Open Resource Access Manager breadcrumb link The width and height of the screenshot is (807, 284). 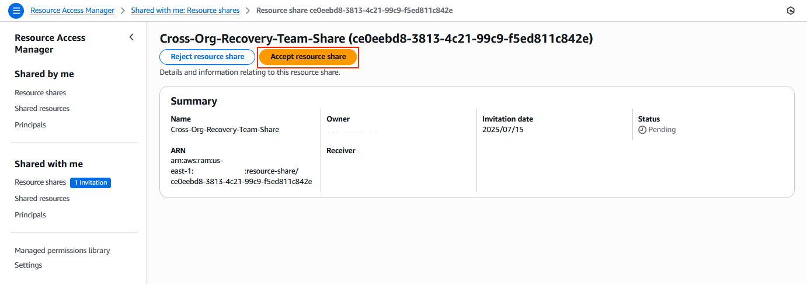click(72, 11)
